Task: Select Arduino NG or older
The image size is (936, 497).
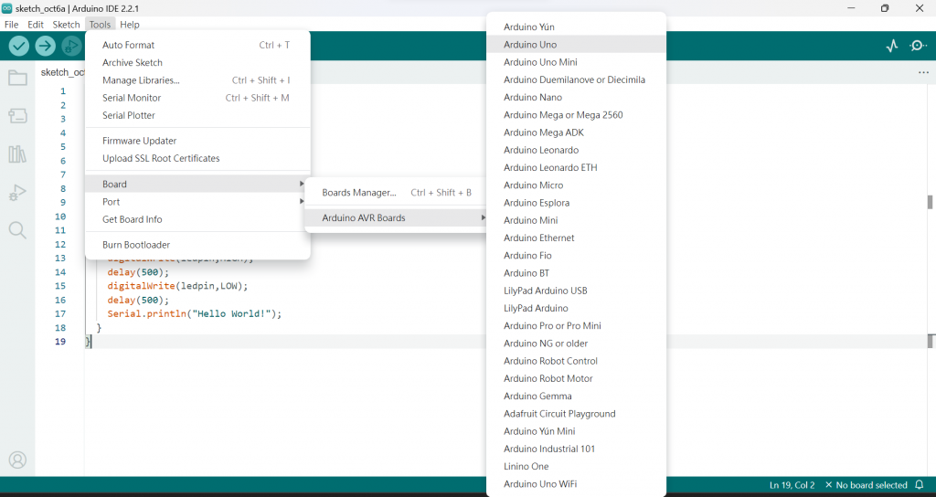Action: pos(576,344)
